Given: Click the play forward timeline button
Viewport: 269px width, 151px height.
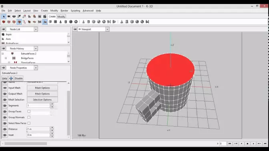Looking at the screenshot, I should pyautogui.click(x=253, y=144).
